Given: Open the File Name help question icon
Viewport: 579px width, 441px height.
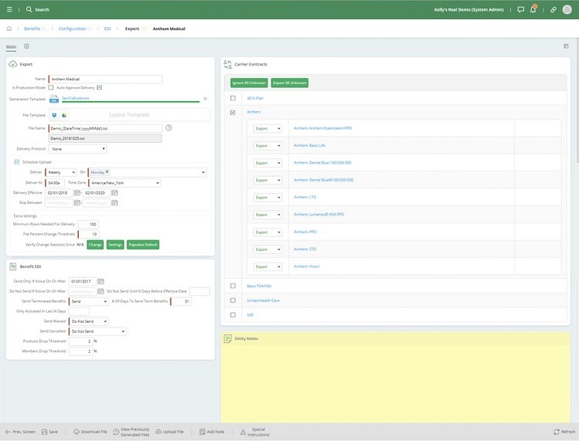Looking at the screenshot, I should coord(169,127).
